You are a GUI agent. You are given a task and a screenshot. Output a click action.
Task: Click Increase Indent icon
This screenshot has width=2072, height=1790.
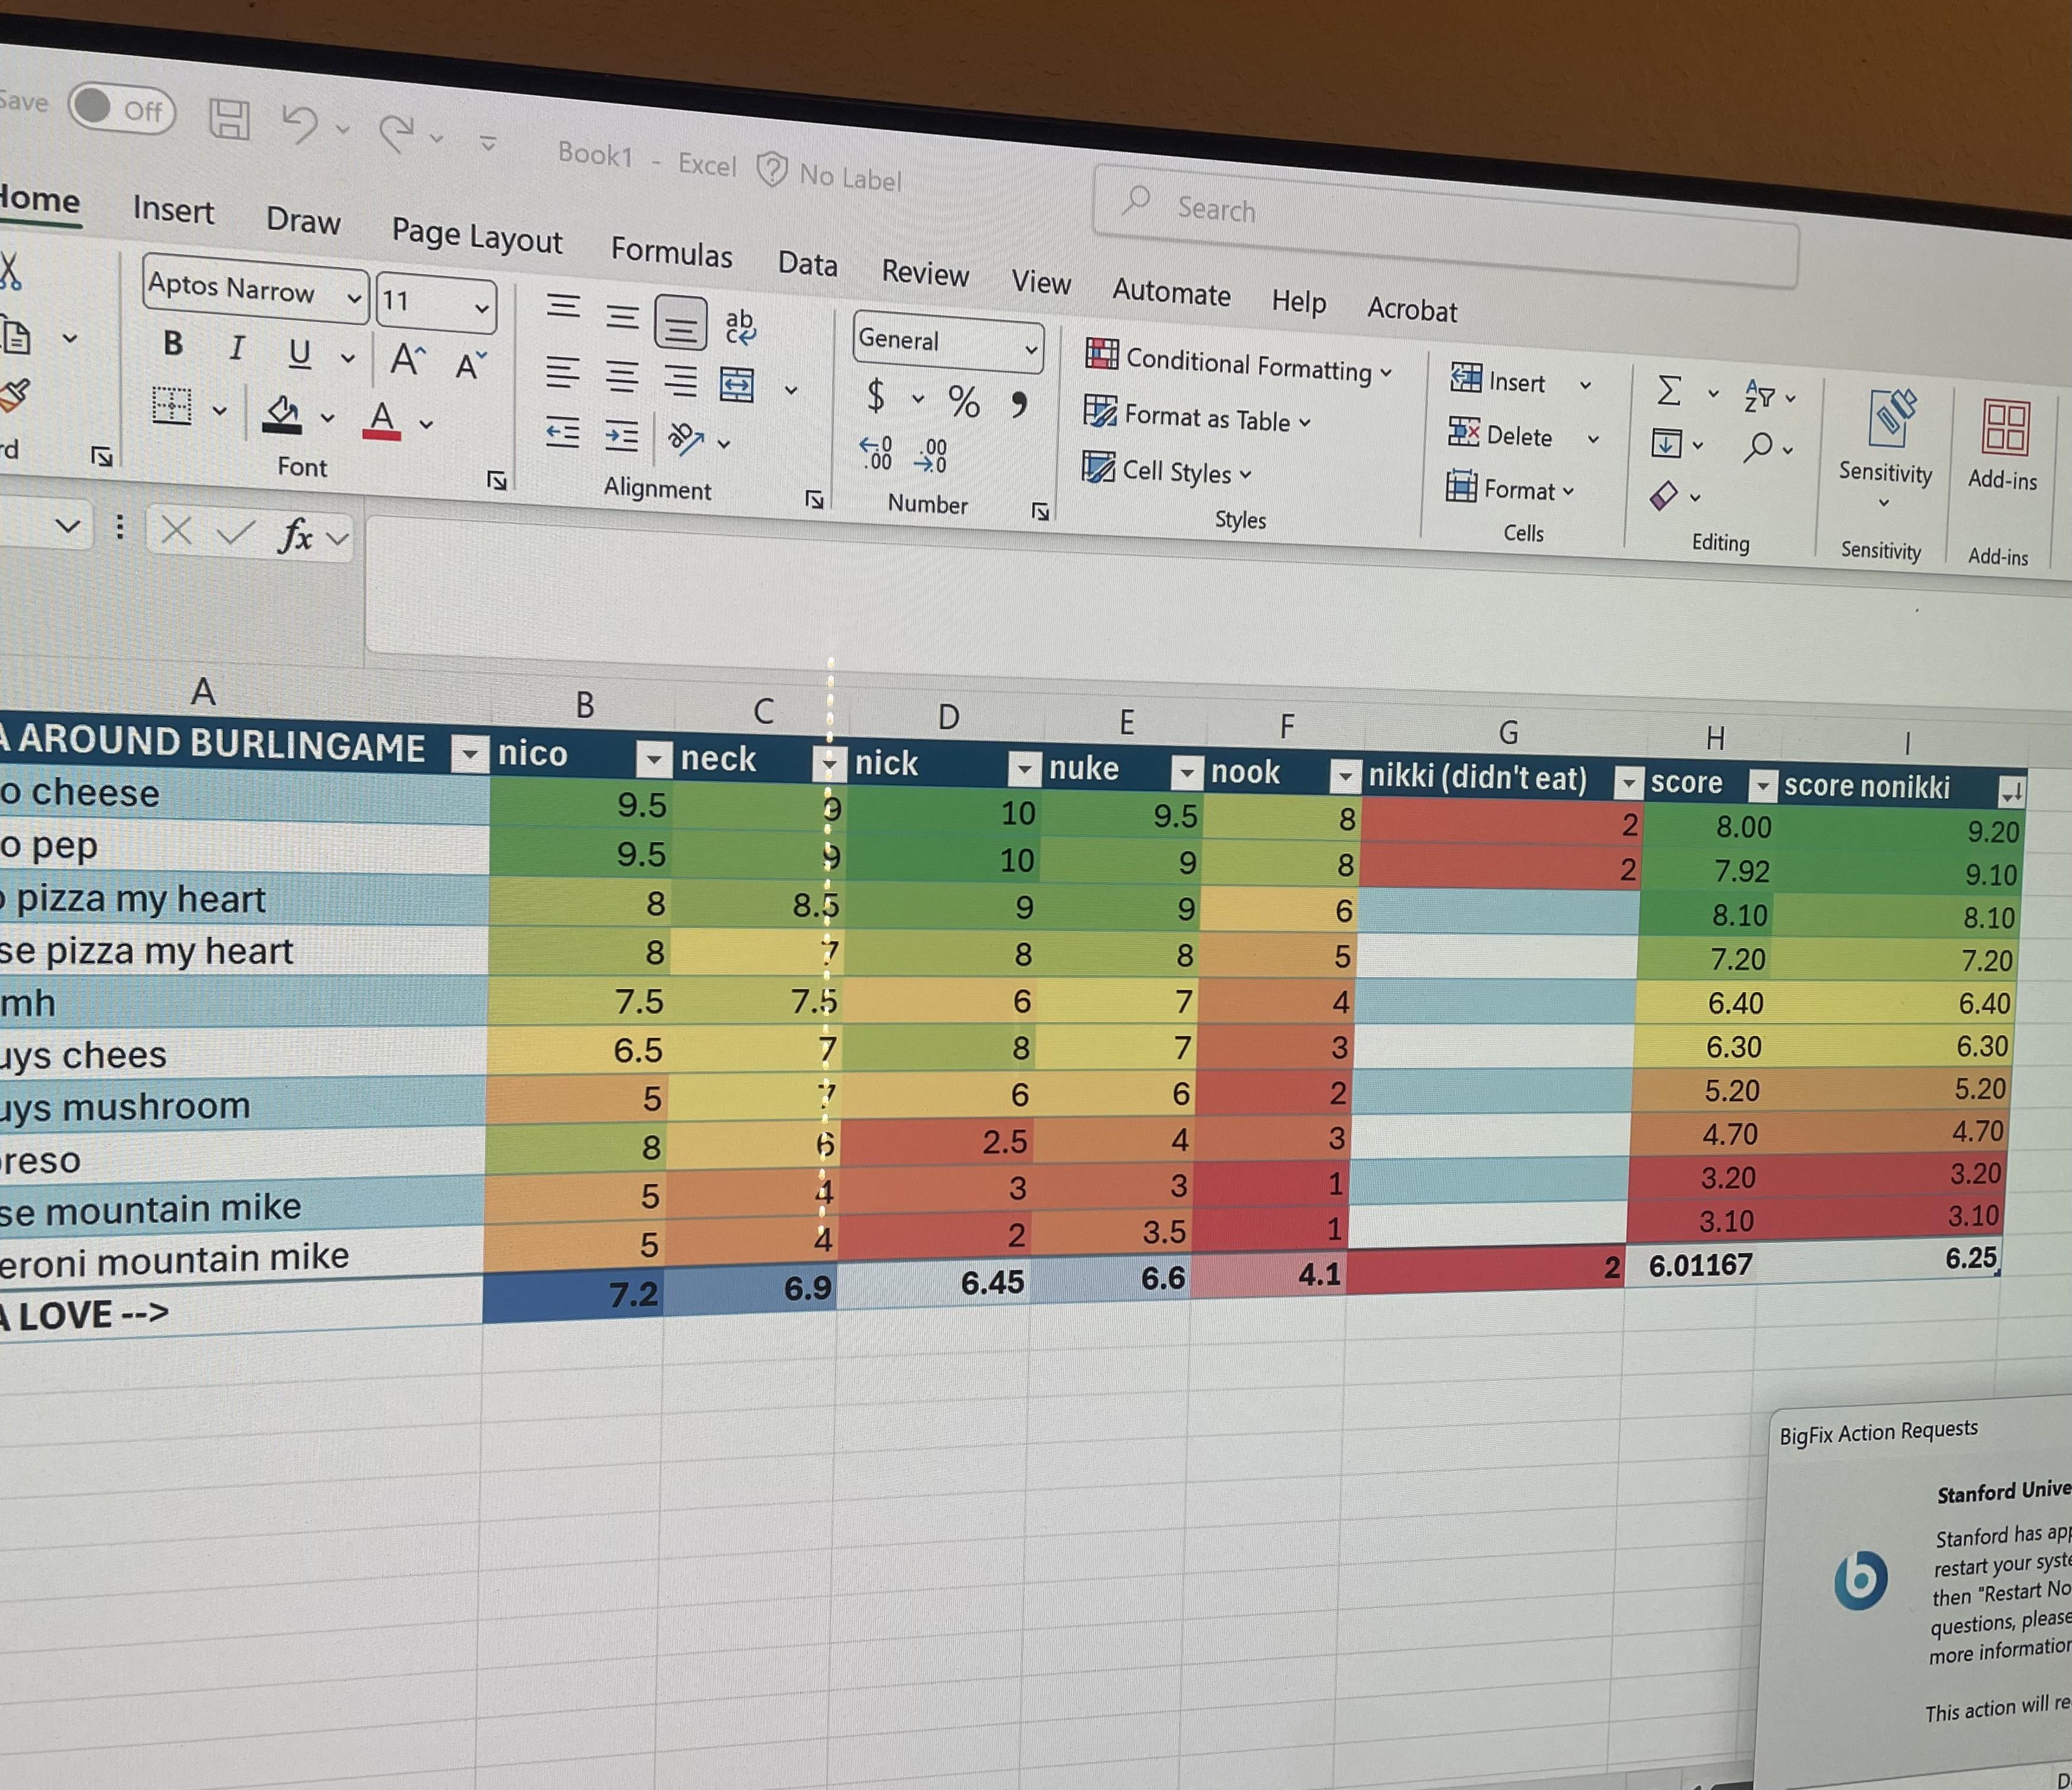point(622,436)
